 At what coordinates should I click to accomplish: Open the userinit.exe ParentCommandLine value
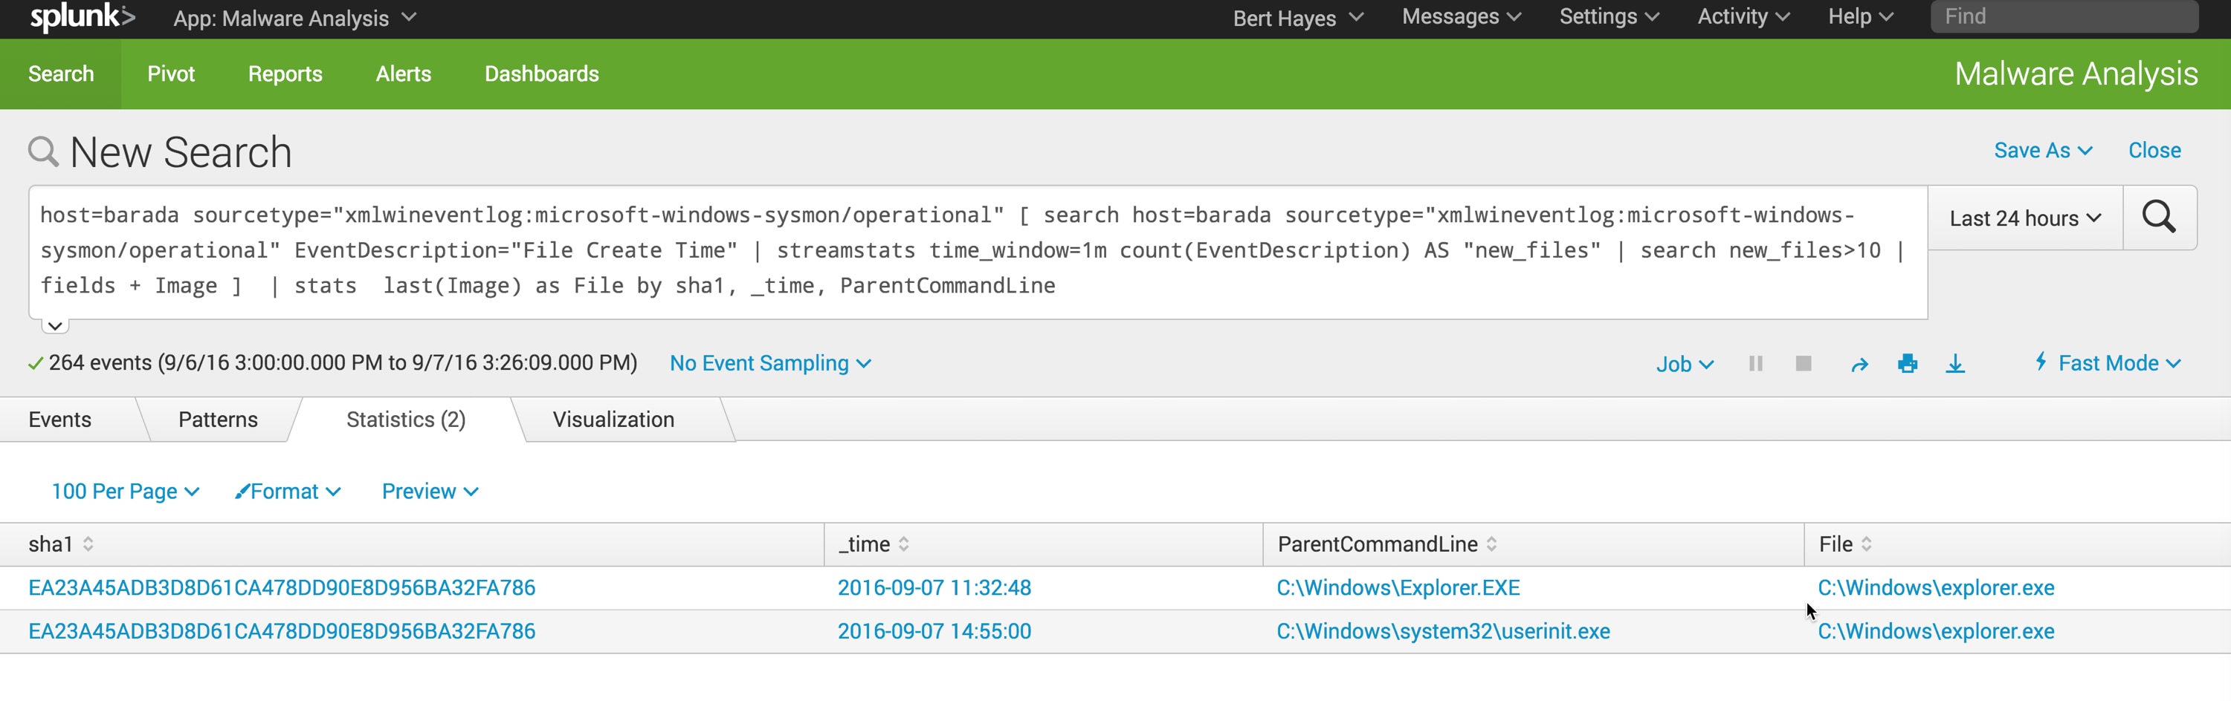pos(1442,632)
